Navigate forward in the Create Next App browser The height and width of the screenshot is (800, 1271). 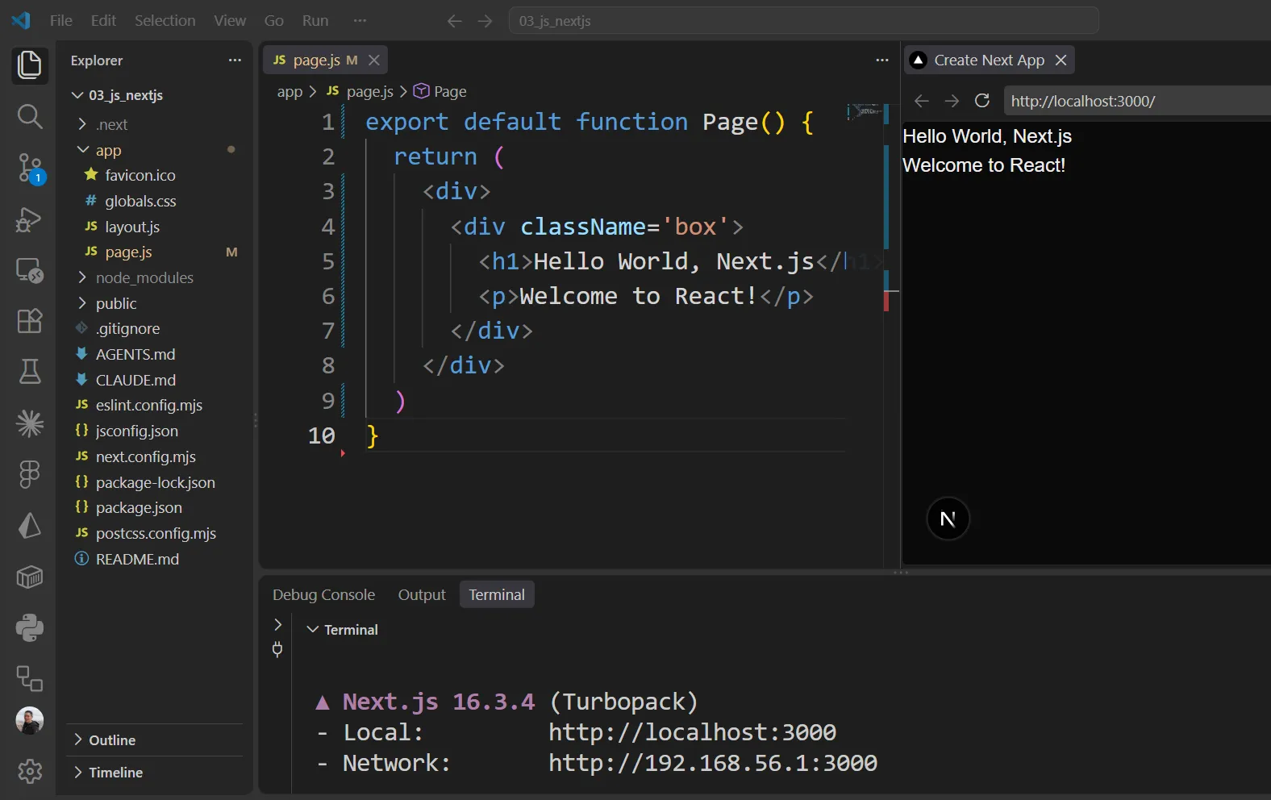952,101
